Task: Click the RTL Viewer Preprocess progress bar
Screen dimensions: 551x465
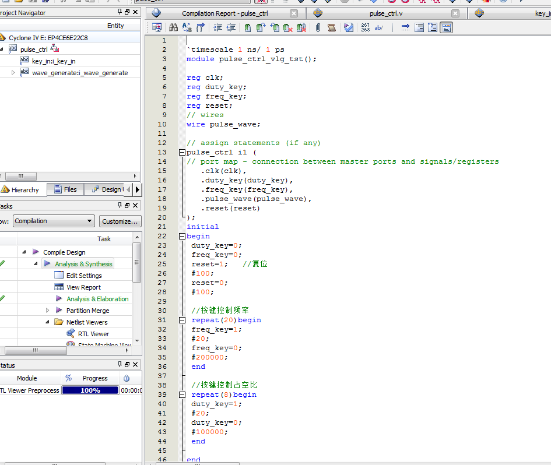Action: tap(90, 390)
